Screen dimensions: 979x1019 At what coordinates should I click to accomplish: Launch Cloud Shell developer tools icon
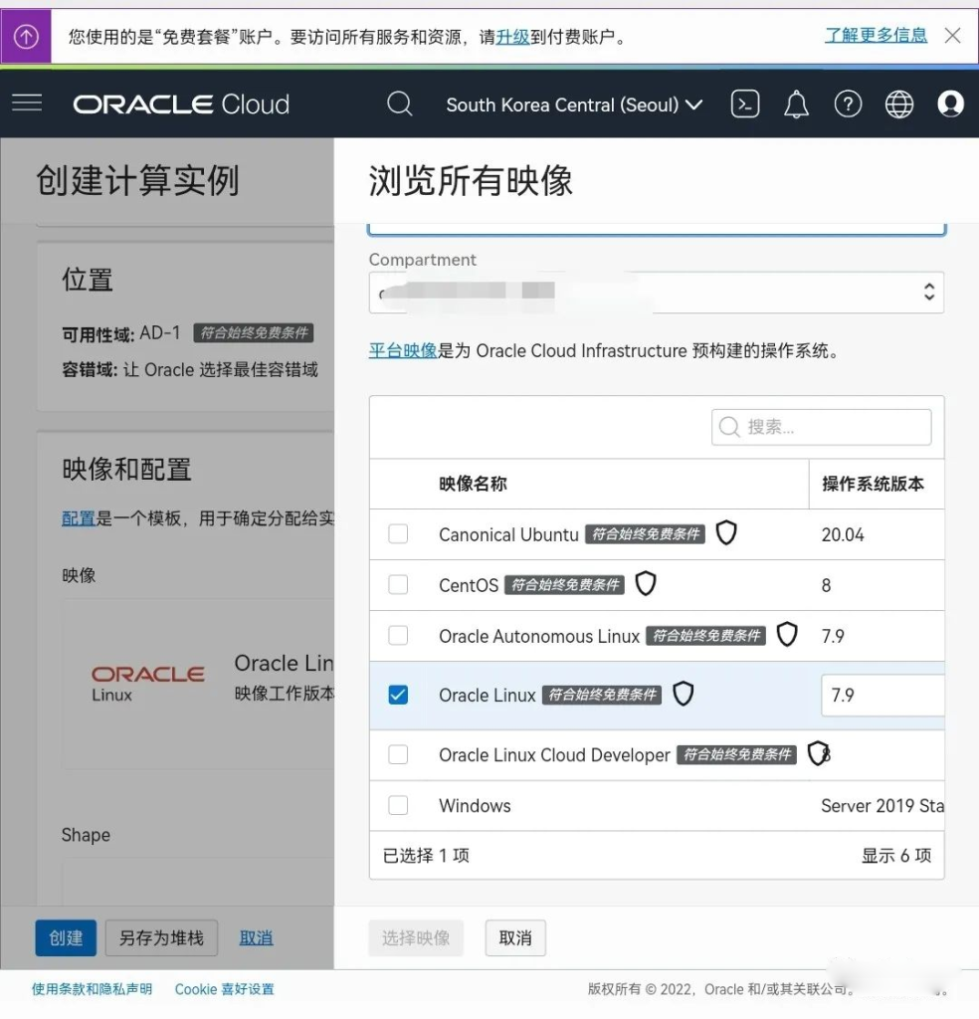coord(745,103)
